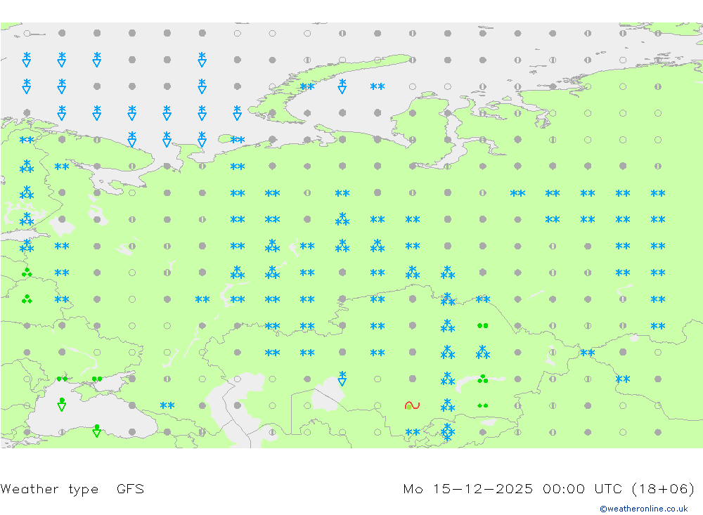Click the green shower symbol on the Turkish coast
Screen dimensions: 703x515
click(x=97, y=431)
